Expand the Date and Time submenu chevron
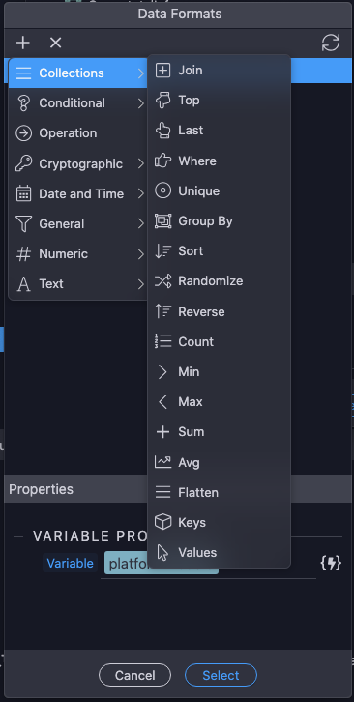354x702 pixels. coord(140,193)
